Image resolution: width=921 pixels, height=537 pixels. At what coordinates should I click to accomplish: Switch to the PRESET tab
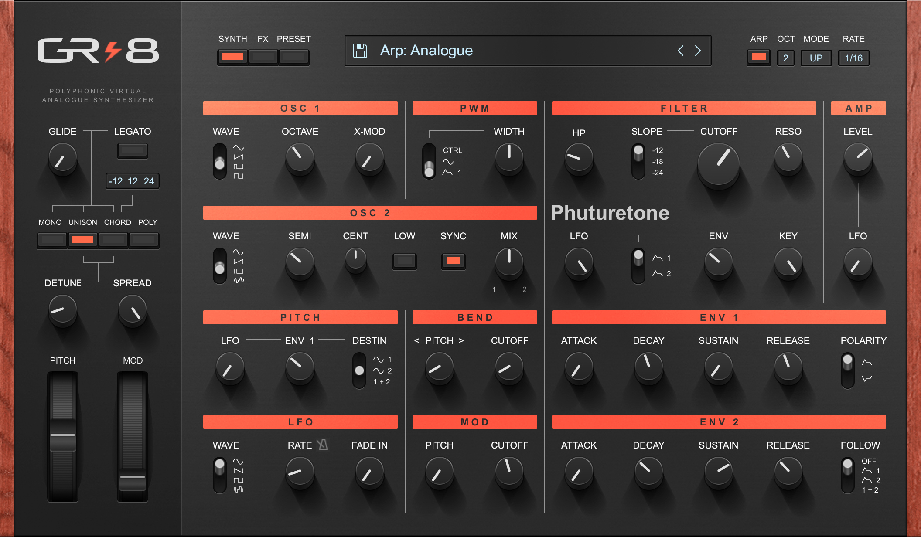[294, 57]
